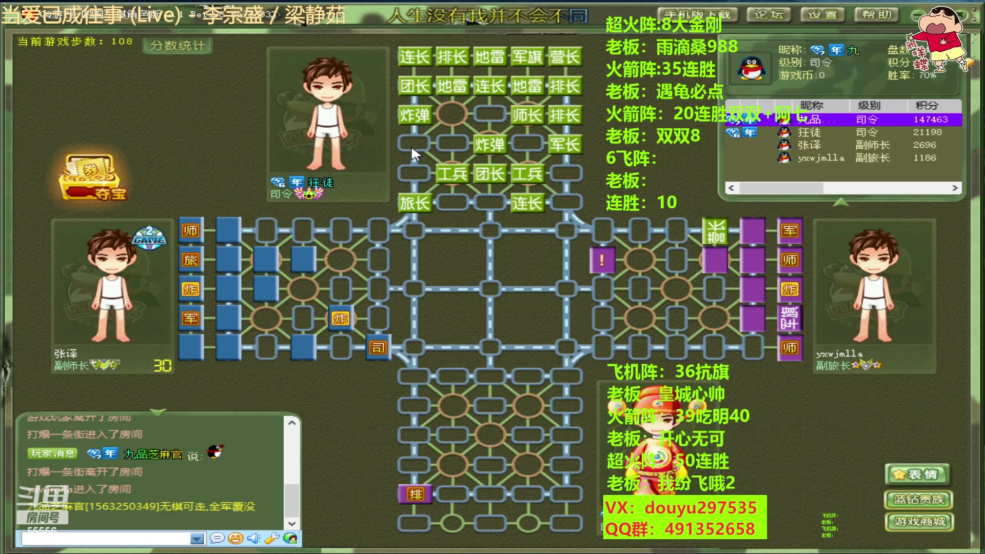Viewport: 985px width, 554px height.
Task: Collapse the player list panel triangle
Action: click(x=840, y=203)
